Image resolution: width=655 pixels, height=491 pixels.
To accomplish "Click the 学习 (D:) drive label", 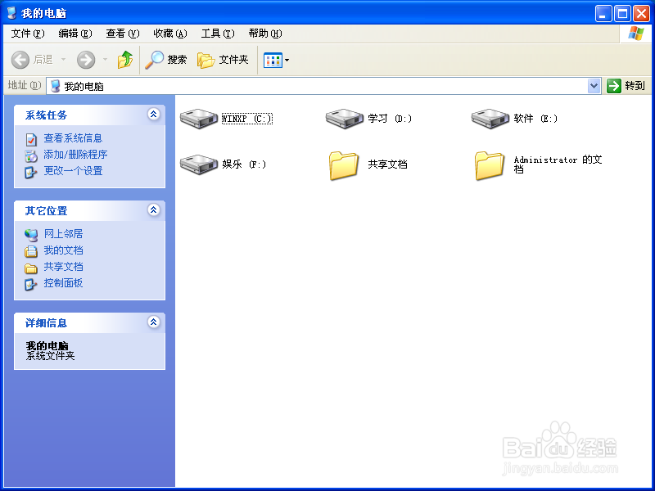I will 390,119.
